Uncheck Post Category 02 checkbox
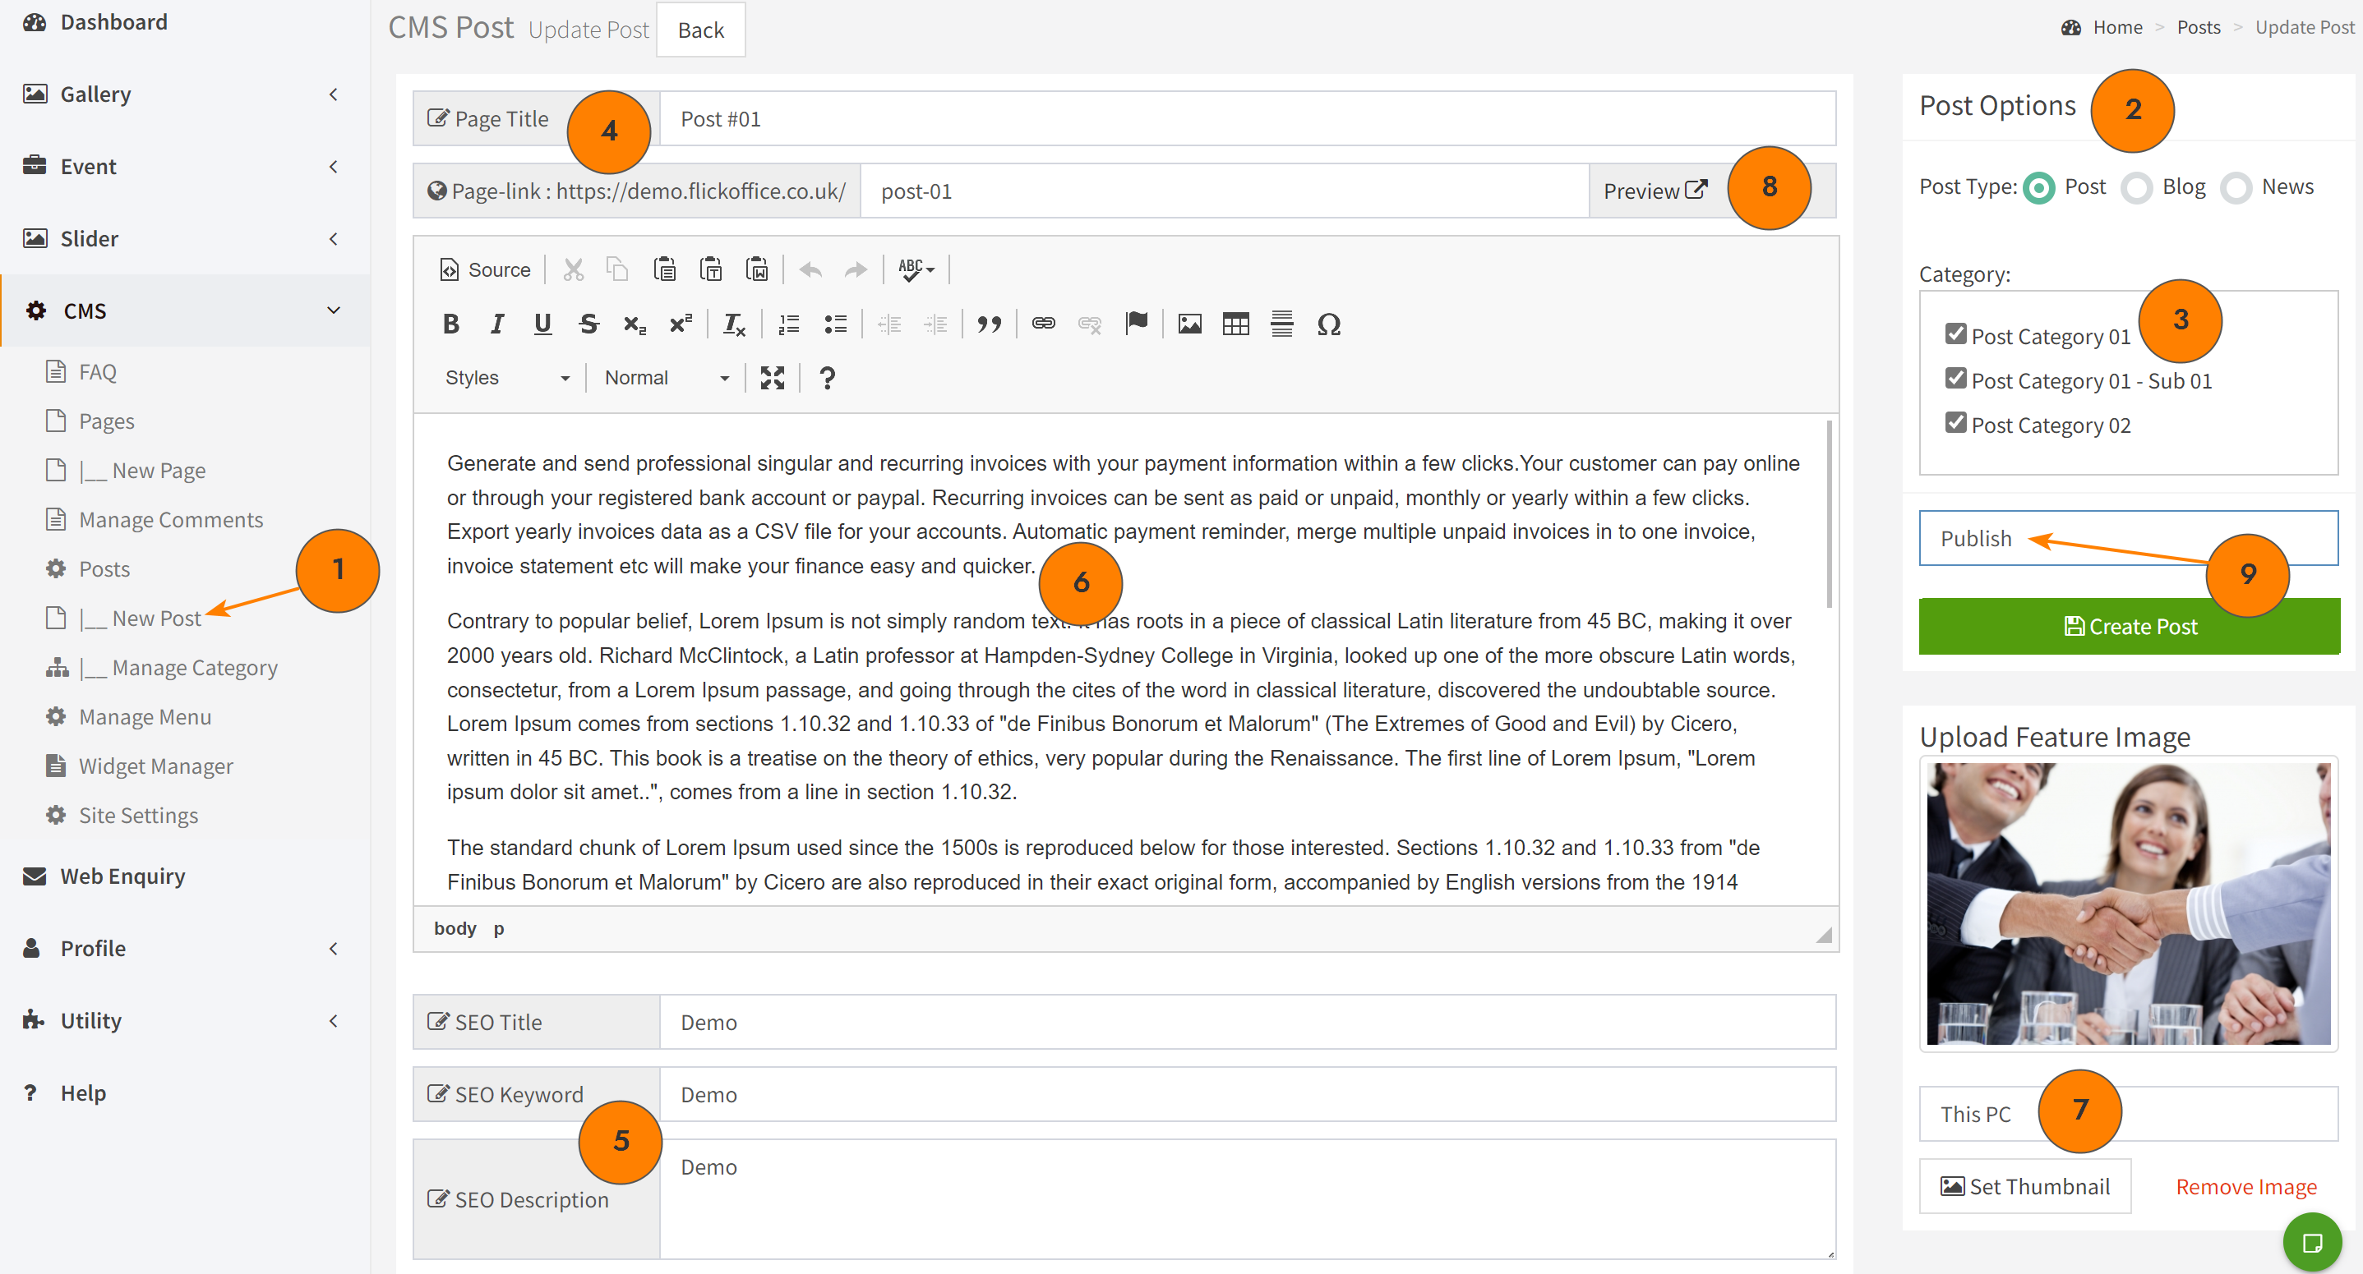 coord(1955,422)
